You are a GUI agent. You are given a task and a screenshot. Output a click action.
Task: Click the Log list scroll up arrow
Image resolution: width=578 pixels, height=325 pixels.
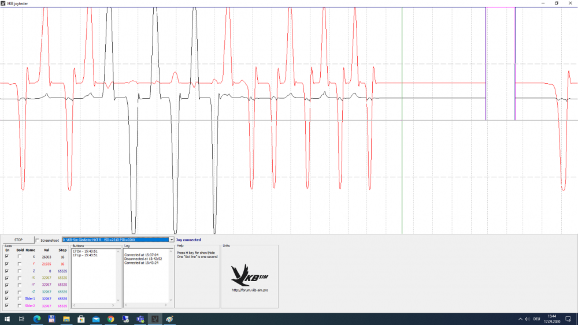point(171,251)
